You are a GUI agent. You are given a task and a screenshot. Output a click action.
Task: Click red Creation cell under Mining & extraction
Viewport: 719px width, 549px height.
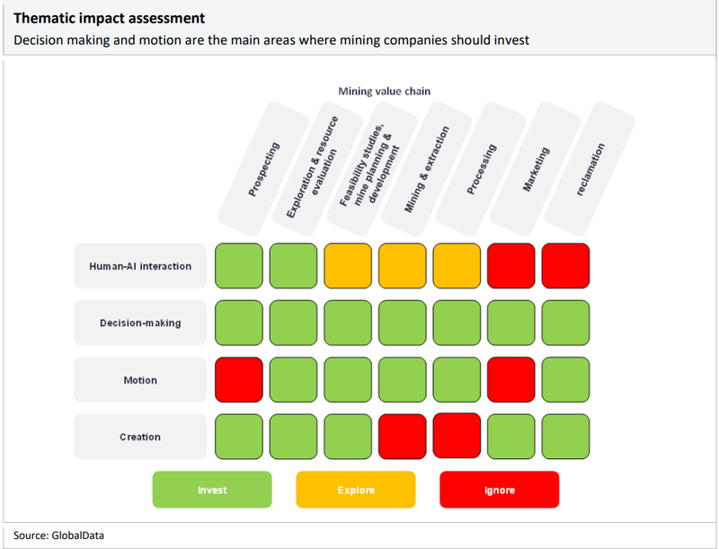[x=403, y=437]
